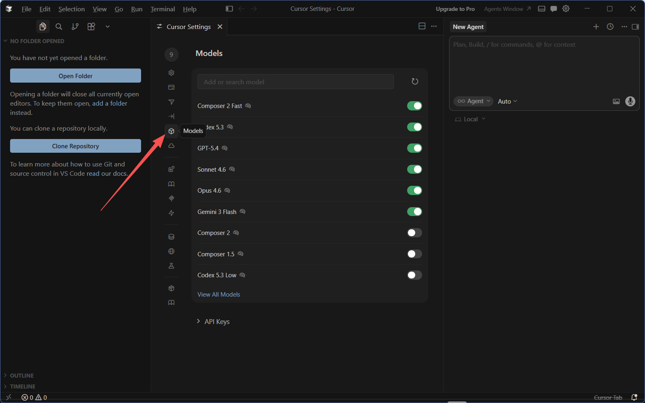The image size is (645, 403).
Task: Select the flask icon in settings sidebar
Action: click(171, 266)
